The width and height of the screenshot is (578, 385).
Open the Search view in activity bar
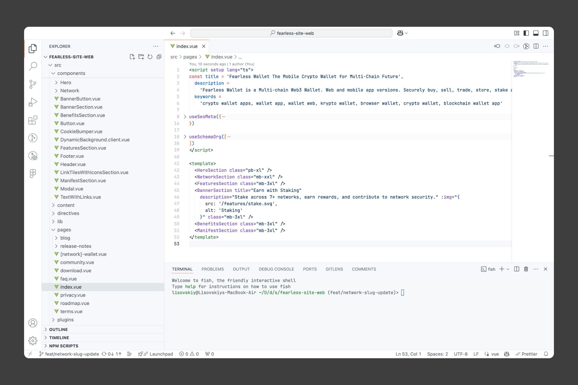point(33,66)
